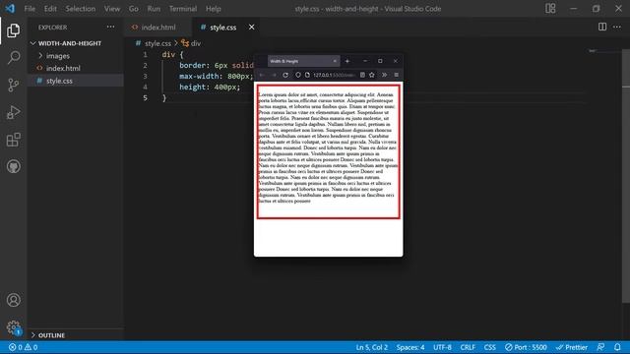
Task: Change indentation via Spaces: 4
Action: 410,347
